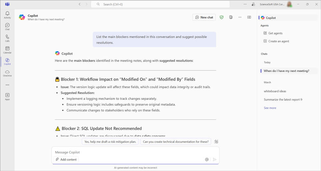Click the green shield protection icon
This screenshot has height=171, width=321.
click(x=221, y=17)
